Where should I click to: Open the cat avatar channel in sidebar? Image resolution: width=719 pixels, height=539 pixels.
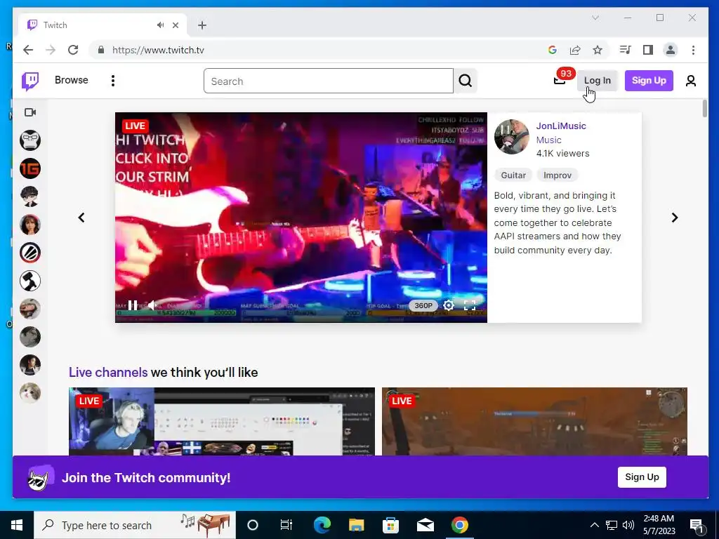pos(30,393)
